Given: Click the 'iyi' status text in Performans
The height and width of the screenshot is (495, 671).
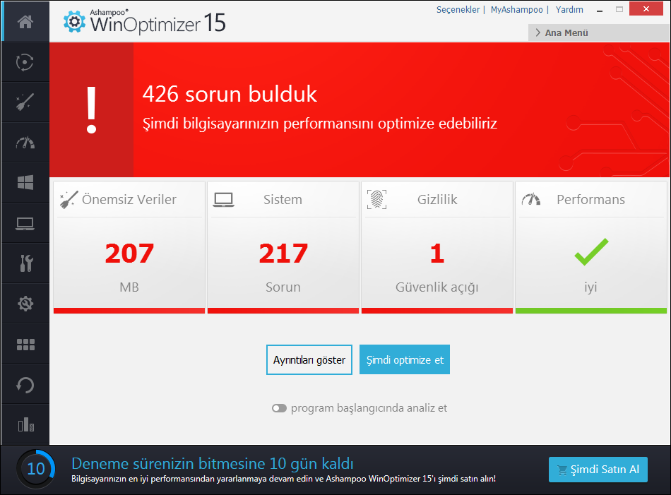Looking at the screenshot, I should (x=590, y=287).
